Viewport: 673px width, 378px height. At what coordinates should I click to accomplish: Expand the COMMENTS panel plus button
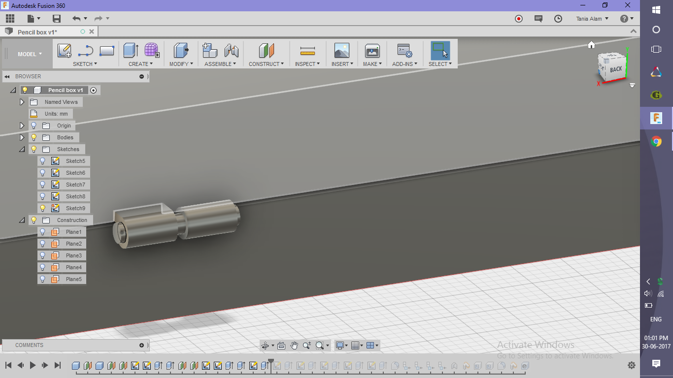point(141,345)
